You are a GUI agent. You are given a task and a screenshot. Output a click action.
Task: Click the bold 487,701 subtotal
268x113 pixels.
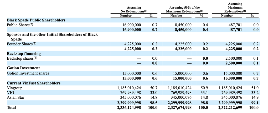pos(236,30)
